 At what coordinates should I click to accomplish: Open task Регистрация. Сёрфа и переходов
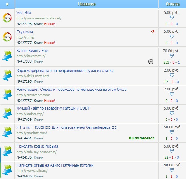(x=71, y=89)
